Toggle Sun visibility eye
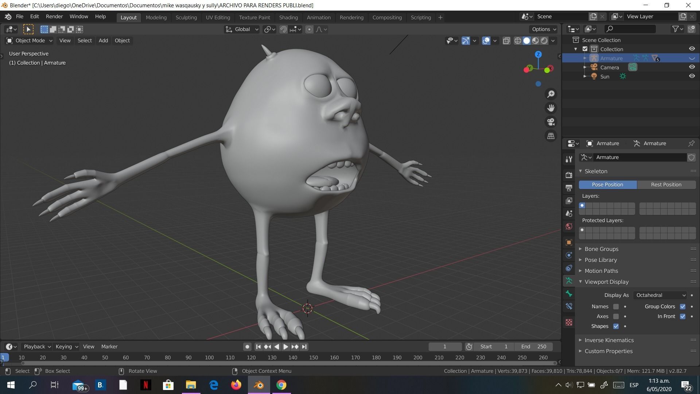Viewport: 700px width, 394px height. 692,76
